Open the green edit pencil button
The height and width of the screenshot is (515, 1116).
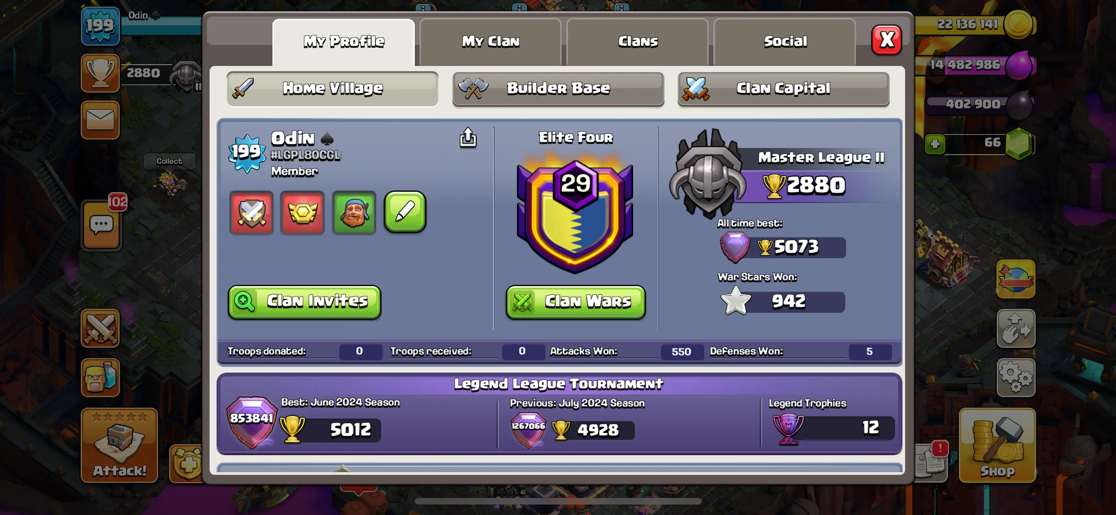(x=405, y=212)
